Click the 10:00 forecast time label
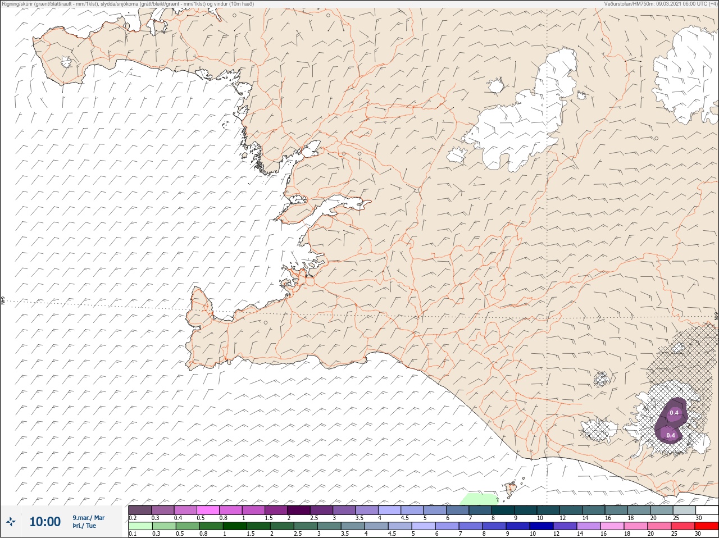The width and height of the screenshot is (719, 538). [45, 522]
